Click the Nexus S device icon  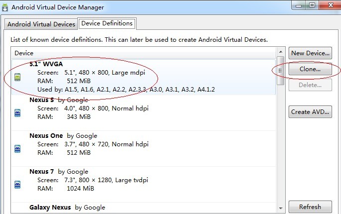point(18,112)
